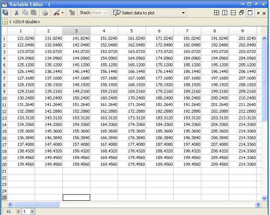
Task: Open the Stack Base dropdown
Action: [100, 13]
